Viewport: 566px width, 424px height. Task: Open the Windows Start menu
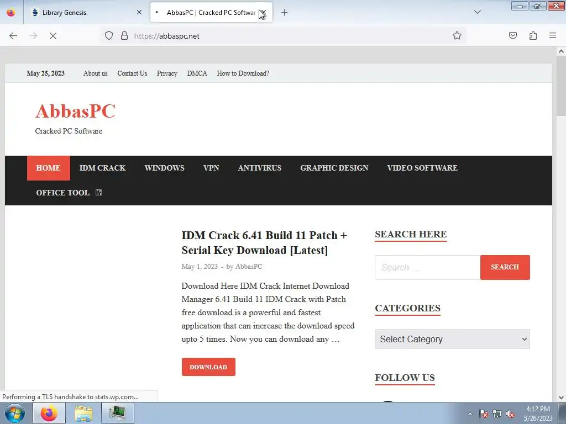coord(15,413)
